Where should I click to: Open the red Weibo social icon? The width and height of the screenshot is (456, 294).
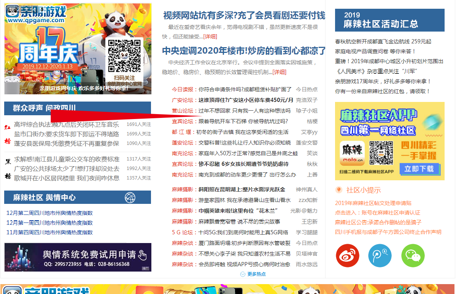coord(347,256)
